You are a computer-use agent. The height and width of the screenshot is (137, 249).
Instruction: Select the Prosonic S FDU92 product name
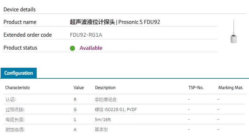tap(115, 22)
